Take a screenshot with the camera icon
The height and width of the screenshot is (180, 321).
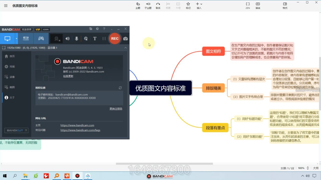(125, 38)
